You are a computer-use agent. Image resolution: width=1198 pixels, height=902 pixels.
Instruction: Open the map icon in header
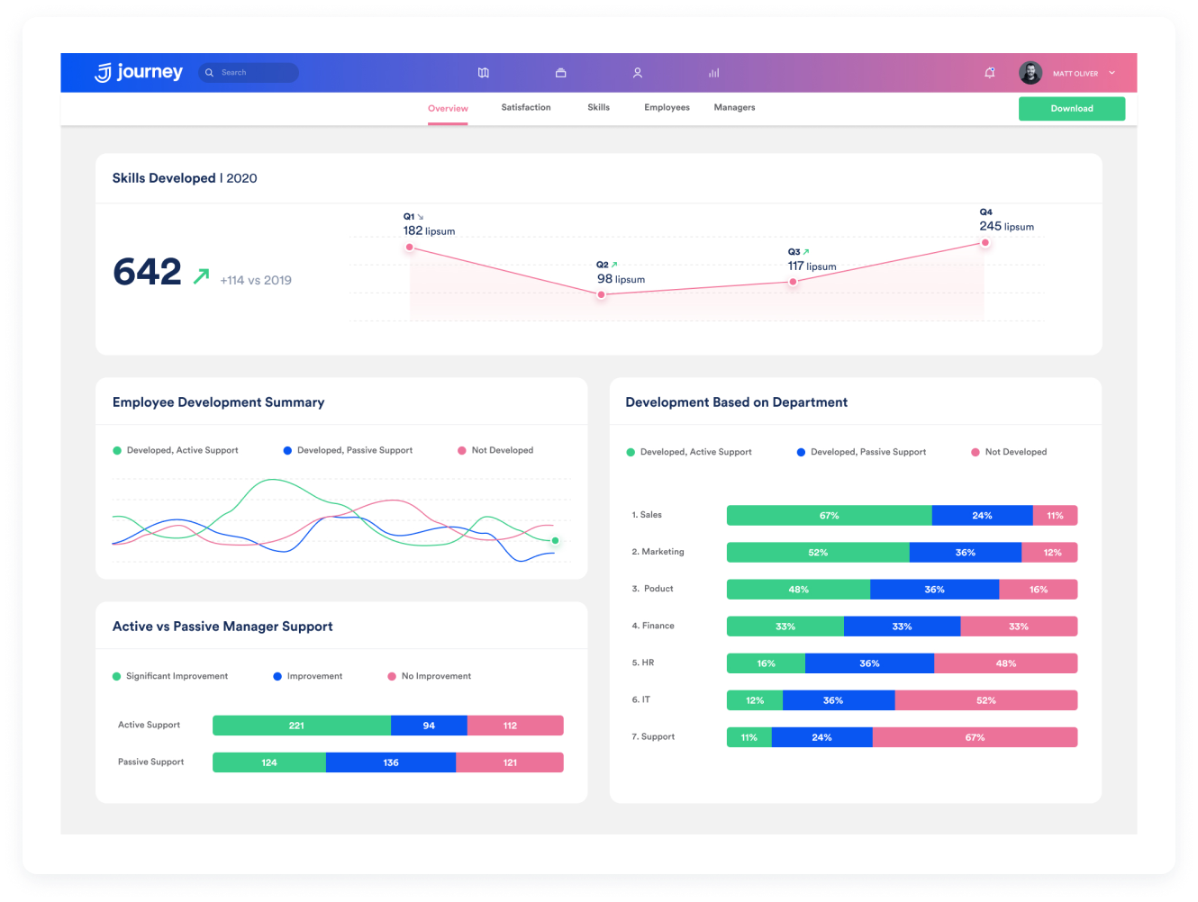pos(484,73)
